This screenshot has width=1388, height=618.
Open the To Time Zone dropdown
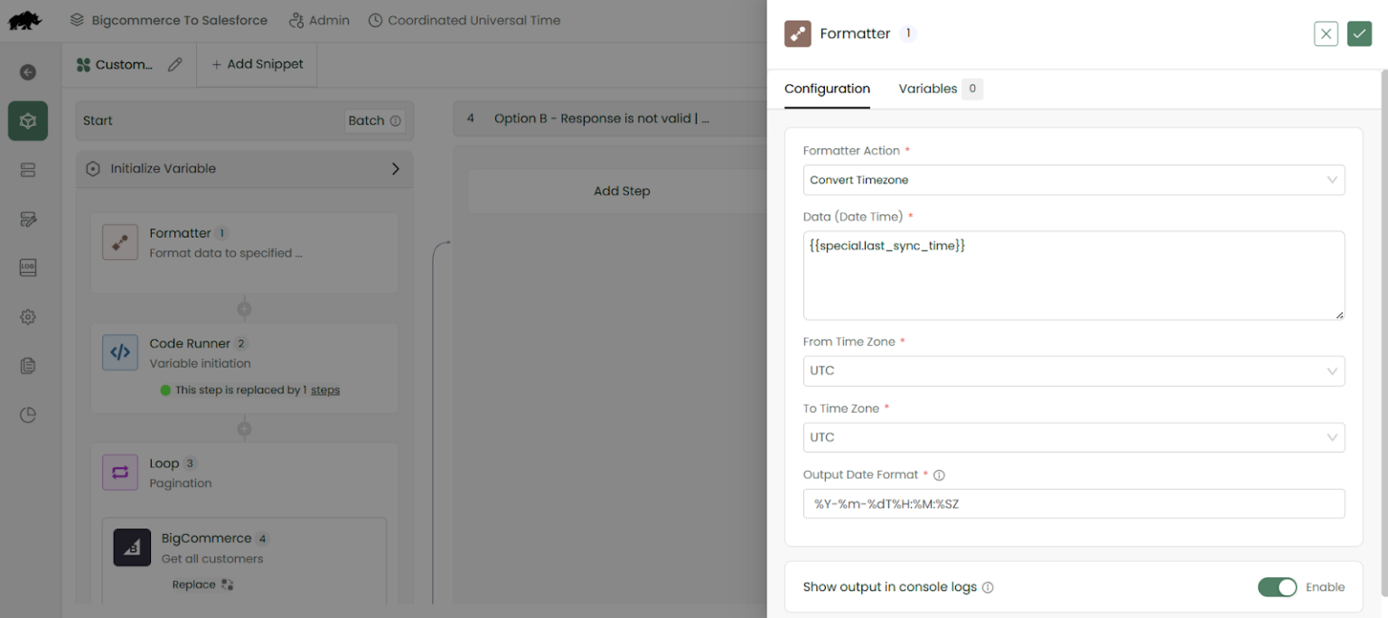(x=1074, y=437)
